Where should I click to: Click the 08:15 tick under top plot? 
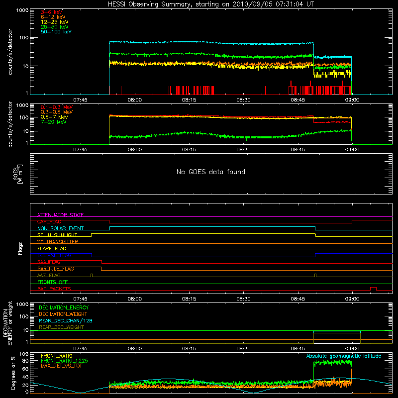coord(189,100)
